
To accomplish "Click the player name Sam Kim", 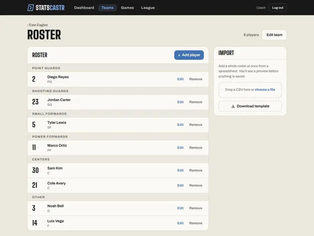I will click(x=55, y=168).
